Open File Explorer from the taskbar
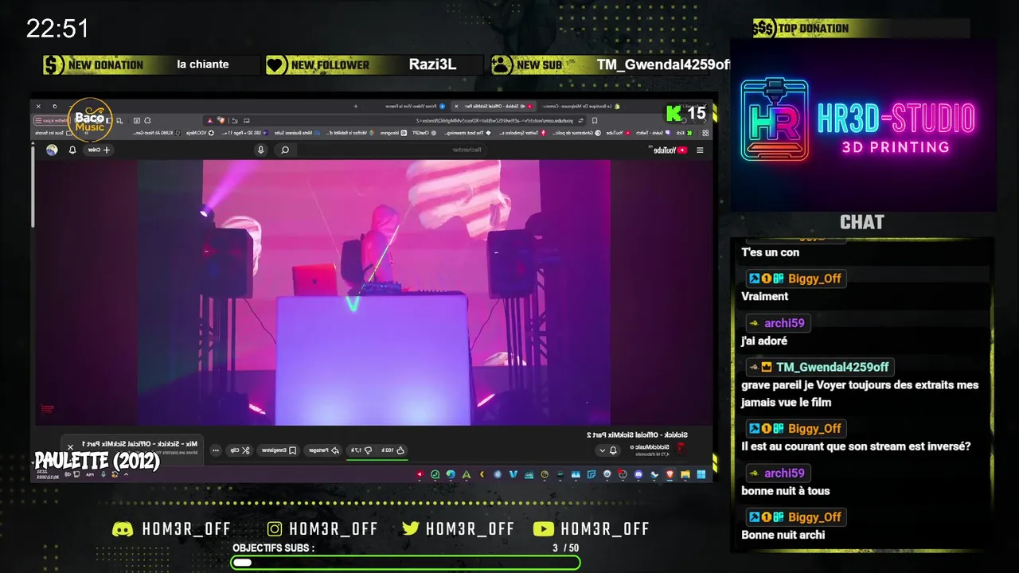This screenshot has width=1019, height=573. 685,474
